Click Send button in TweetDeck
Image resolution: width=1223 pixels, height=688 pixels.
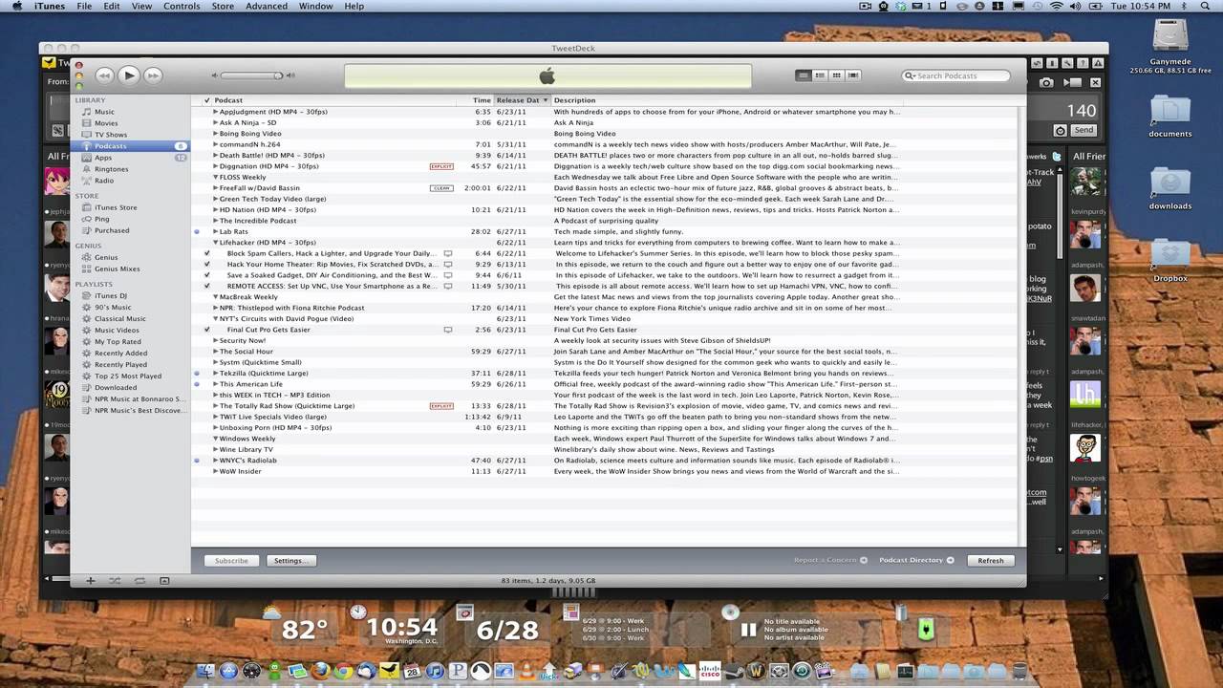click(x=1084, y=130)
